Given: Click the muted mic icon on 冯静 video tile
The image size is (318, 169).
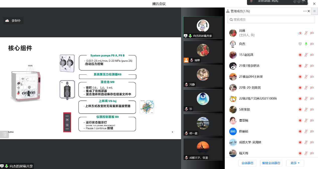Looking at the screenshot, I should (x=187, y=85).
